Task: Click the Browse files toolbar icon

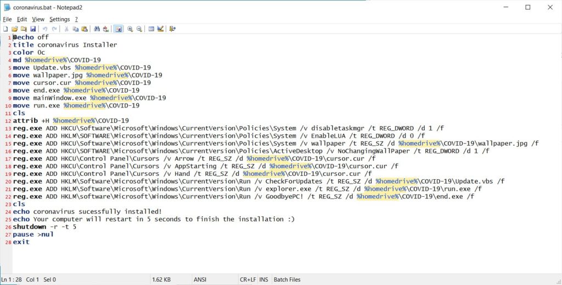Action: click(x=24, y=29)
